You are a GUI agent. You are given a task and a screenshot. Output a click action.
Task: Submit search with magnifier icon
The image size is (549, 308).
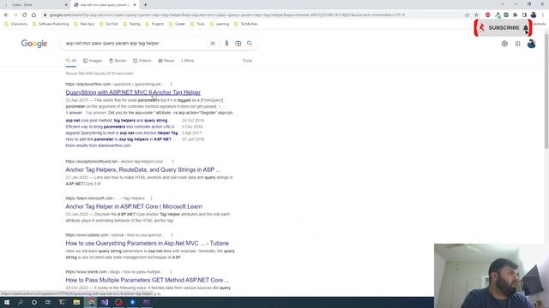tap(250, 44)
